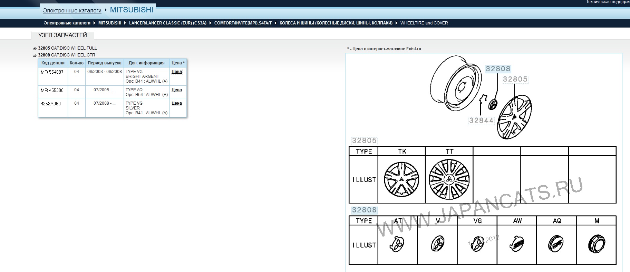
Task: Click the TT type wheel cover illustration
Action: tap(449, 179)
